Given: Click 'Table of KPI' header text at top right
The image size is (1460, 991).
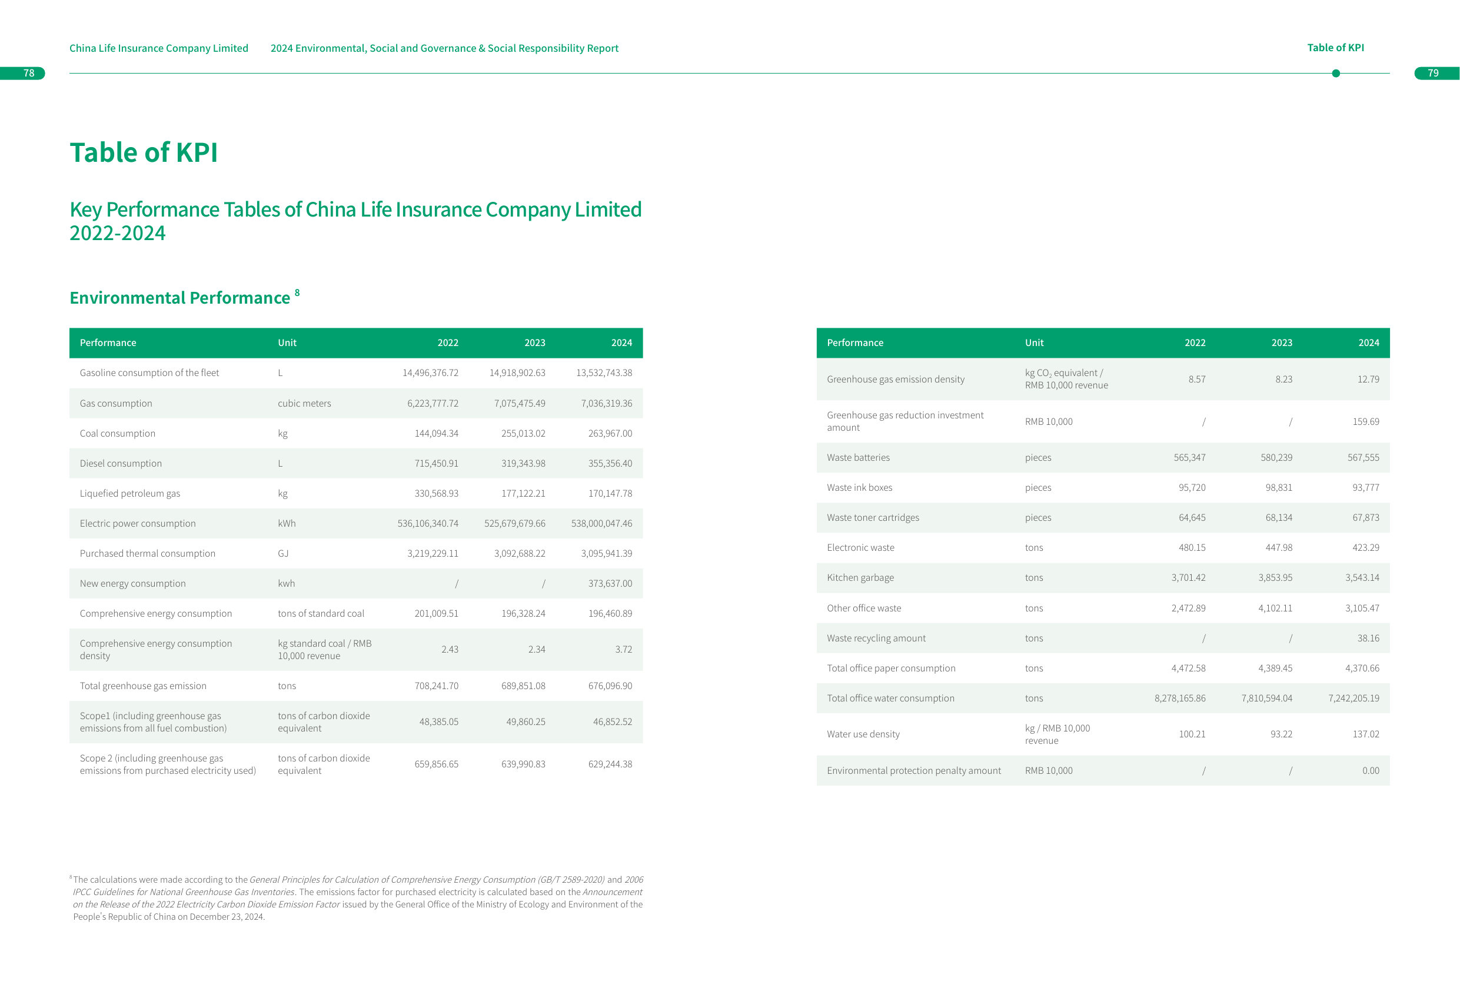Looking at the screenshot, I should click(x=1335, y=48).
